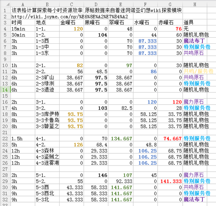Select the 水曜石 header cell
The height and width of the screenshot is (206, 216).
pos(145,23)
